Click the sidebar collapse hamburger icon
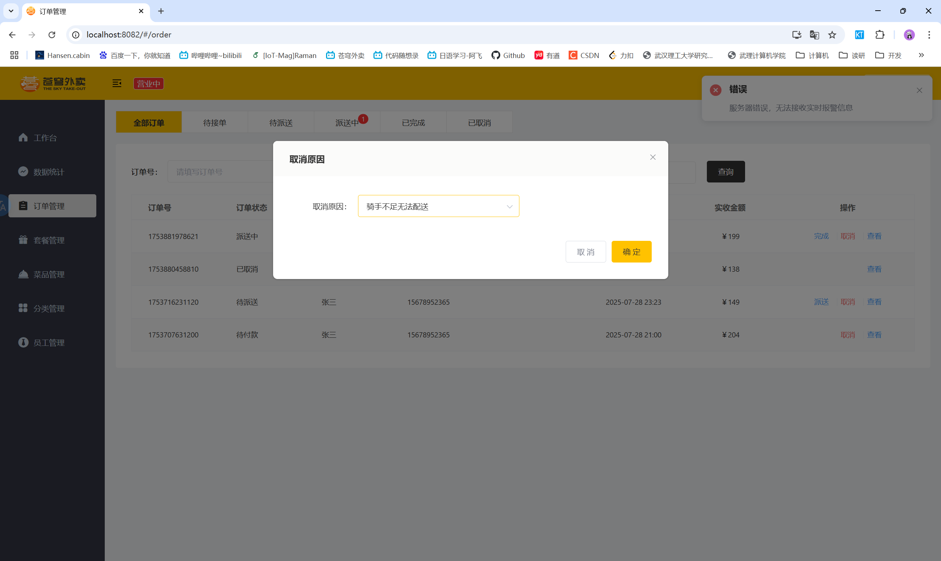The image size is (941, 561). (117, 83)
